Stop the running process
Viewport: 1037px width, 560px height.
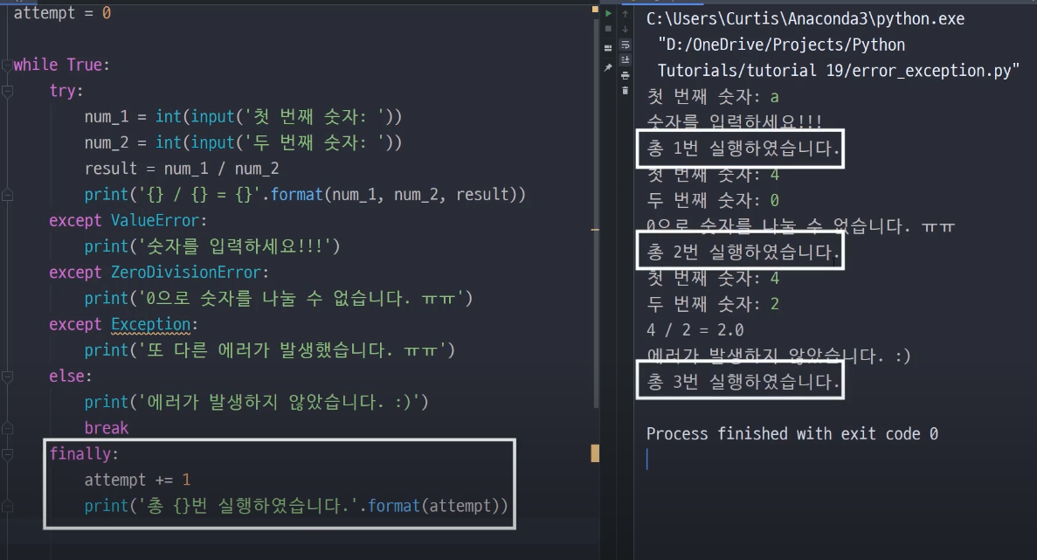(x=608, y=29)
